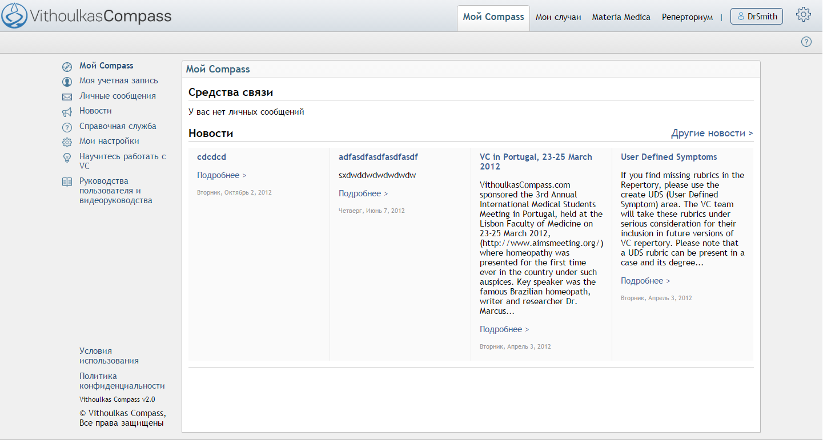Open the User Defined Symptoms news title

click(669, 157)
